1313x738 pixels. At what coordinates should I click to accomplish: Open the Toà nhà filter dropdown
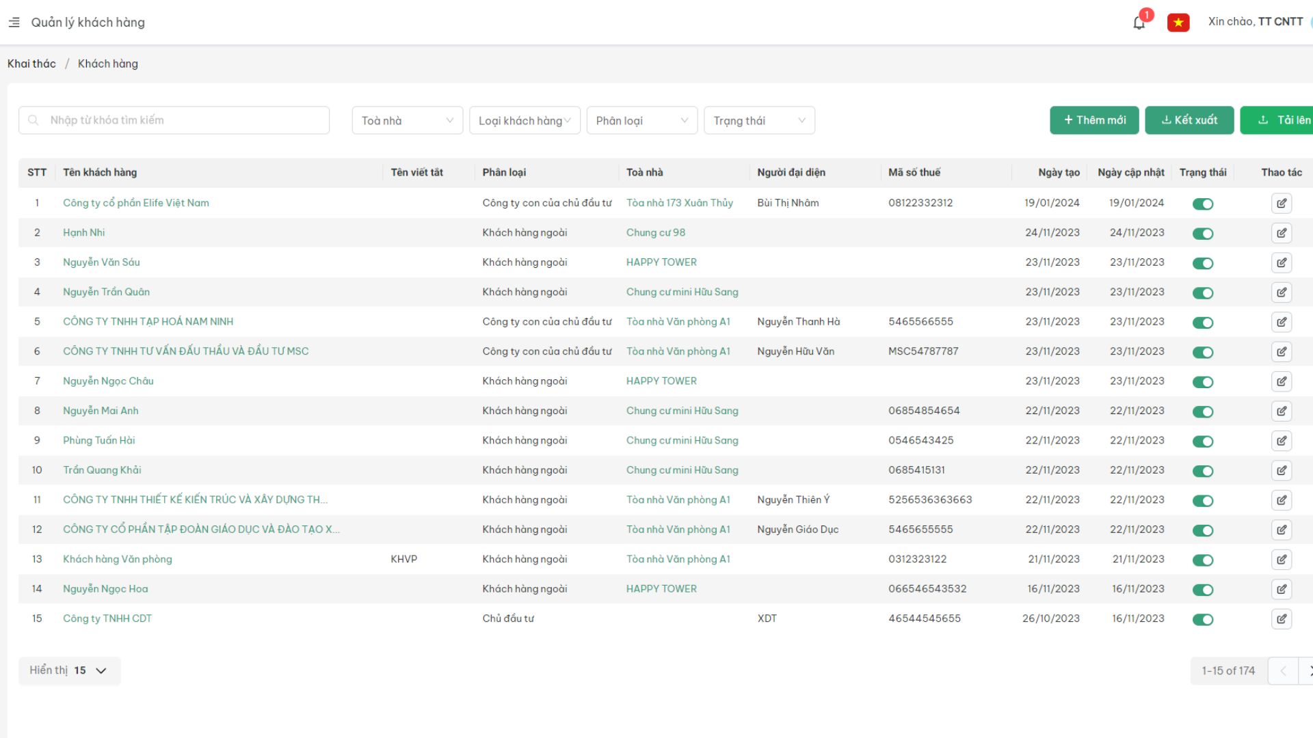coord(408,120)
